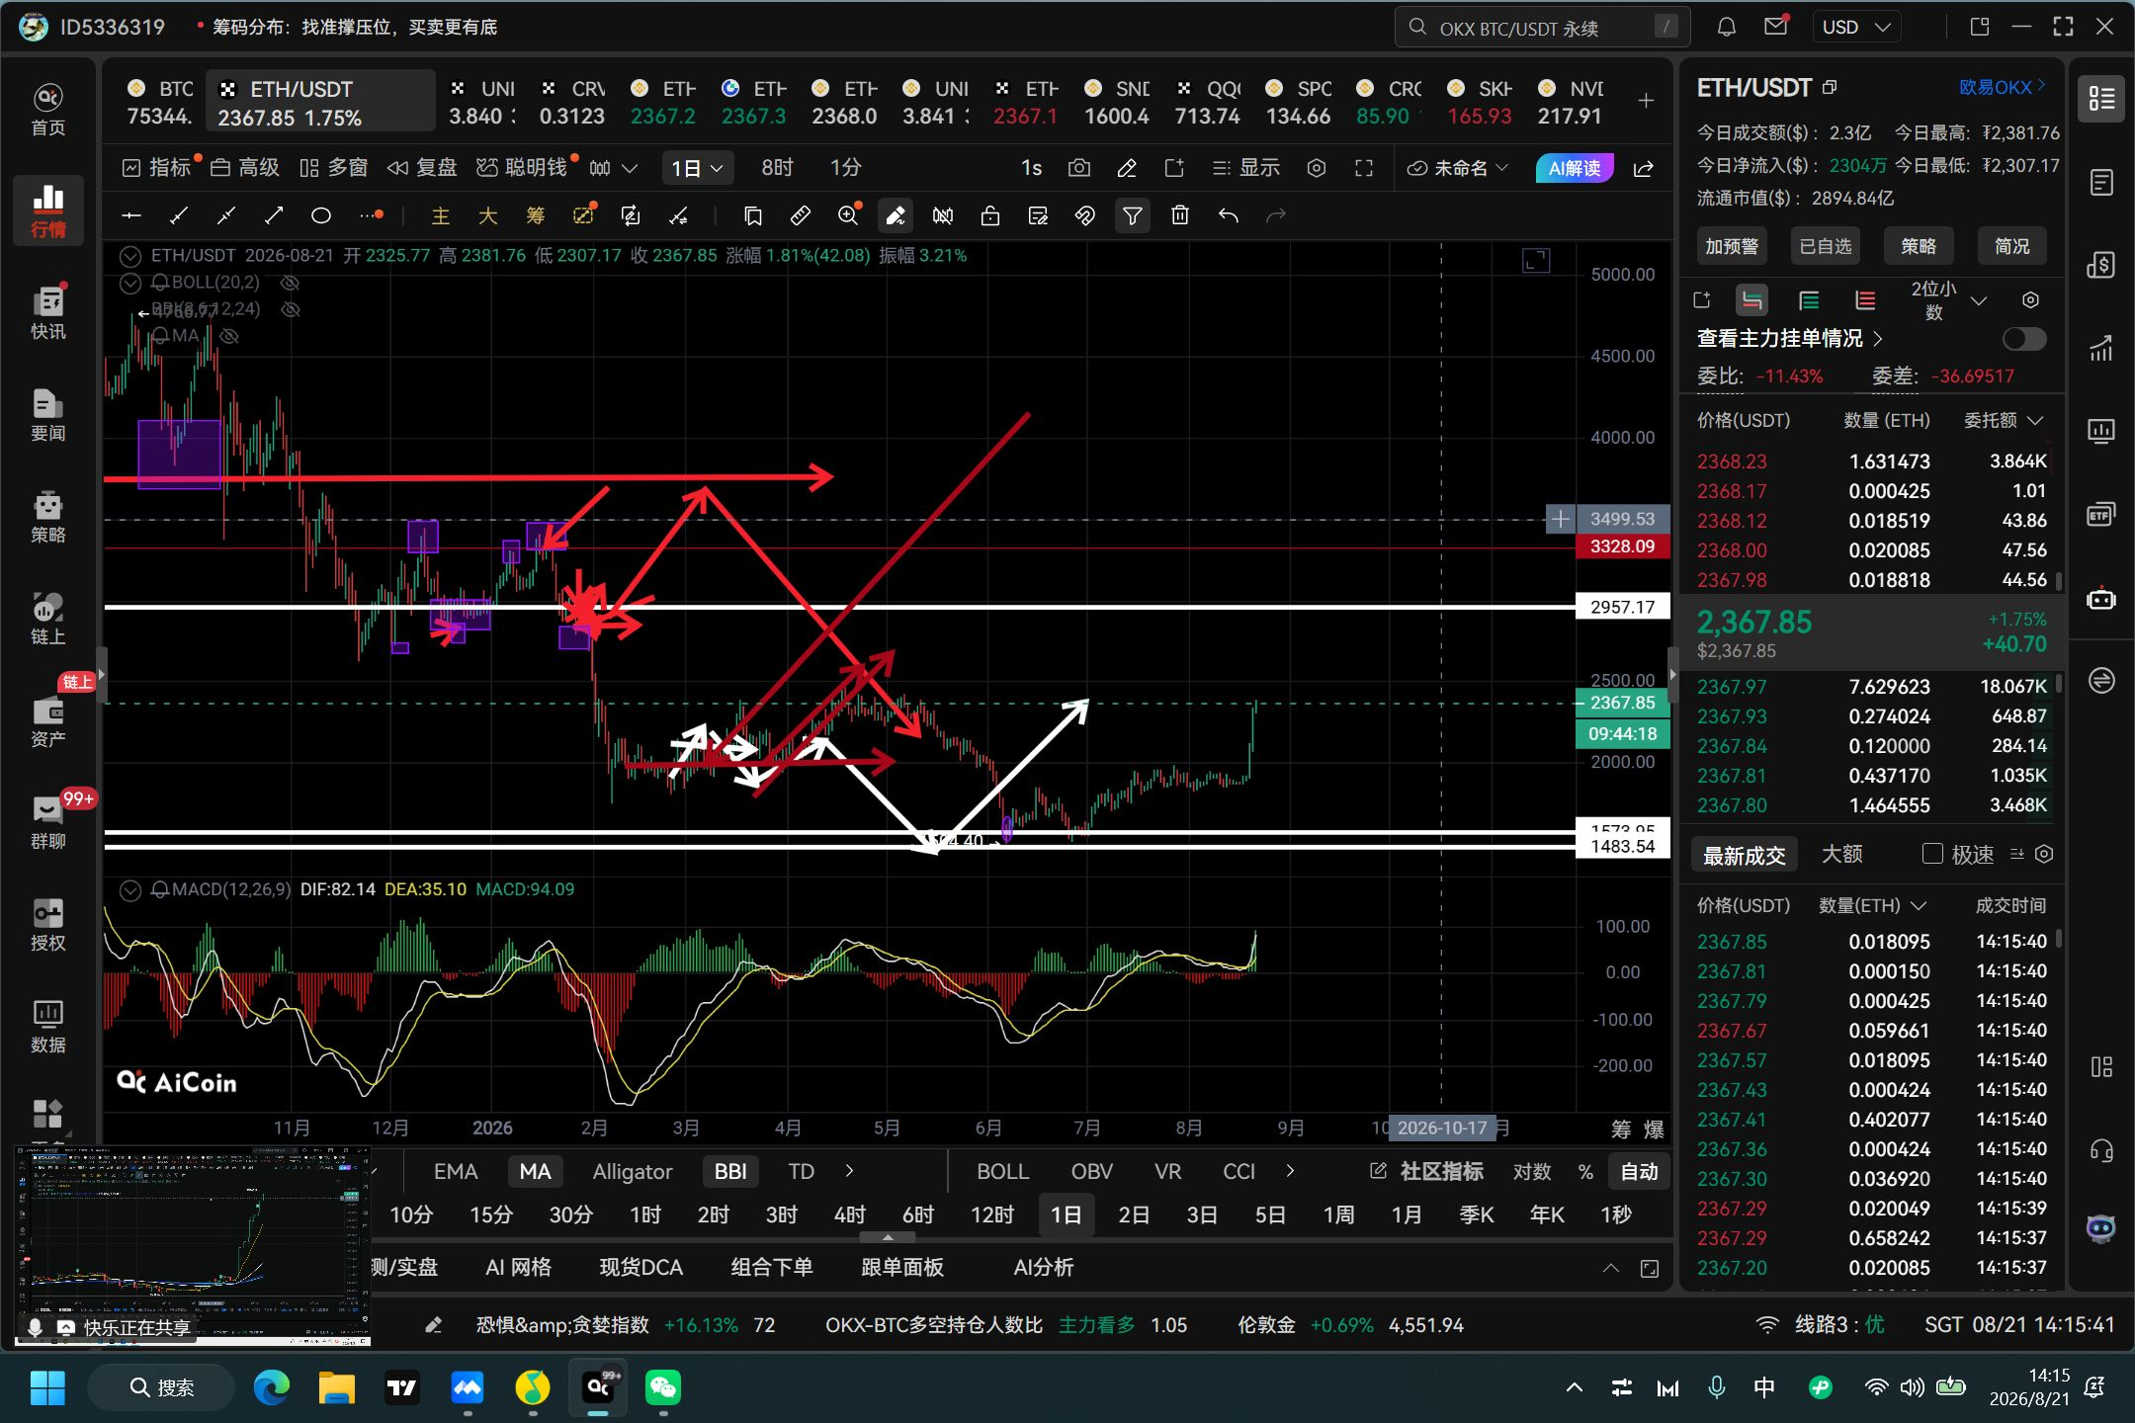Viewport: 2135px width, 1423px height.
Task: Toggle 对数 logarithmic scale
Action: click(1531, 1172)
